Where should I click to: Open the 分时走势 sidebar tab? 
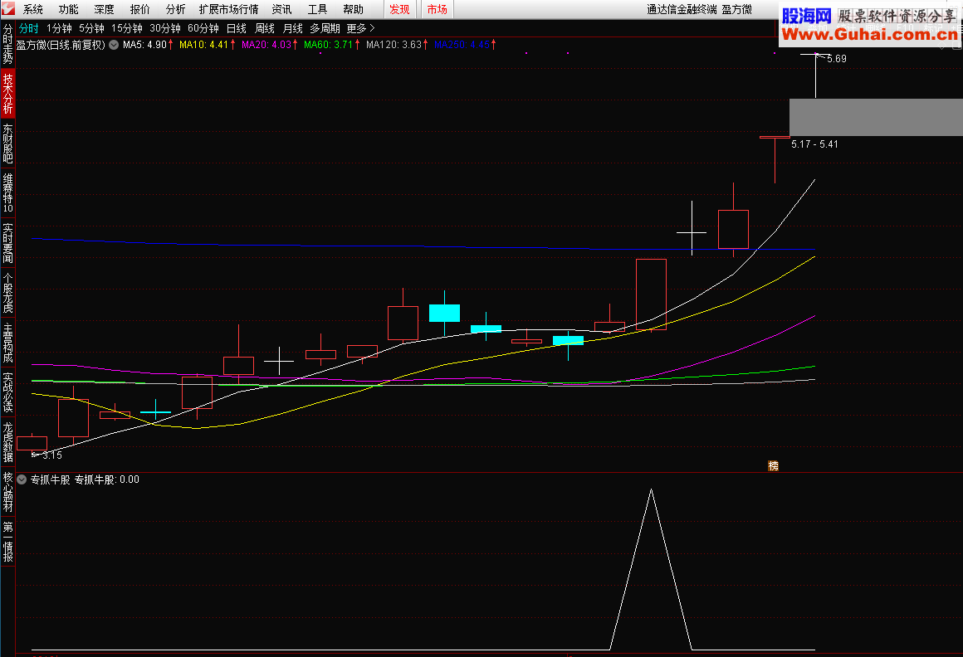click(x=8, y=44)
